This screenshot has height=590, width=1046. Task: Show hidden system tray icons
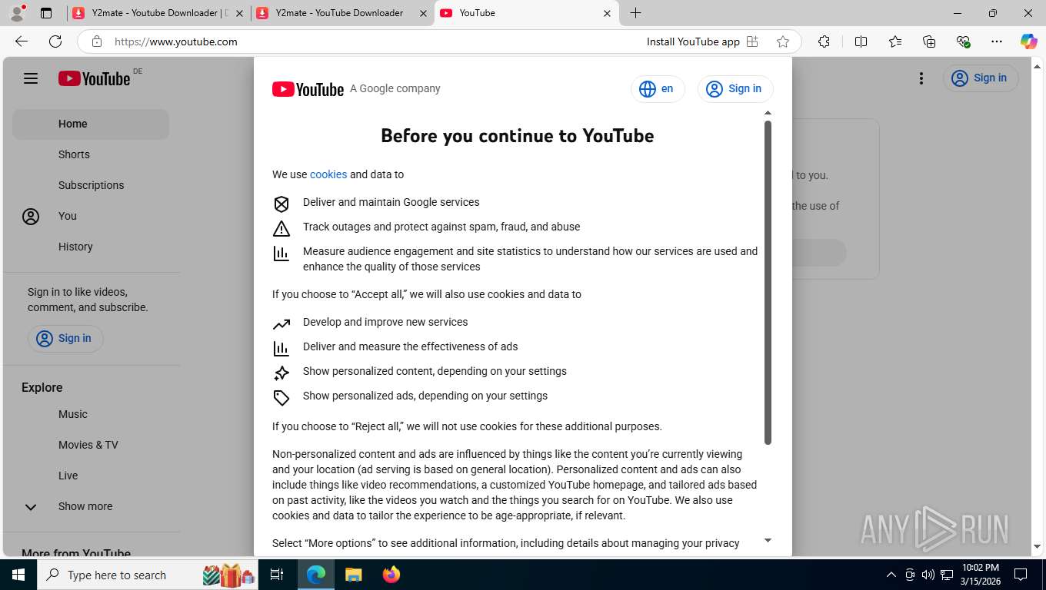coord(891,575)
